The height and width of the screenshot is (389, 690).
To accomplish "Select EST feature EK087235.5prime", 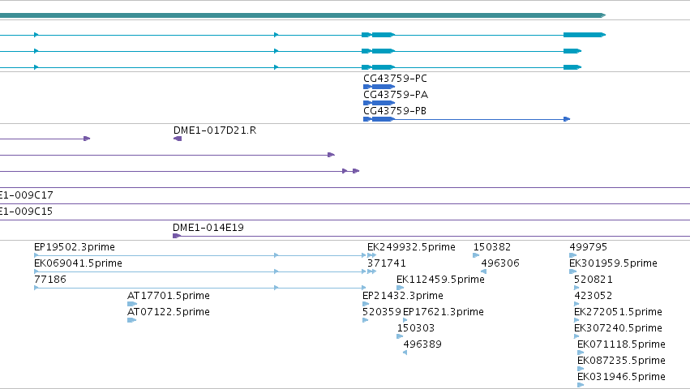I will click(621, 361).
